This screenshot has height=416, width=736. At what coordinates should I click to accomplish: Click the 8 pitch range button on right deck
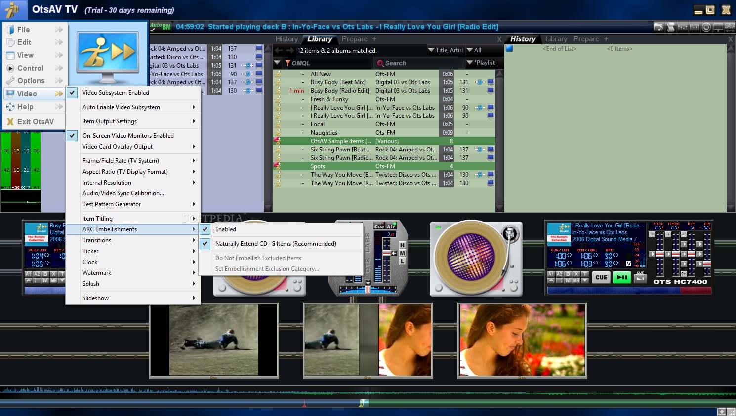click(x=652, y=234)
